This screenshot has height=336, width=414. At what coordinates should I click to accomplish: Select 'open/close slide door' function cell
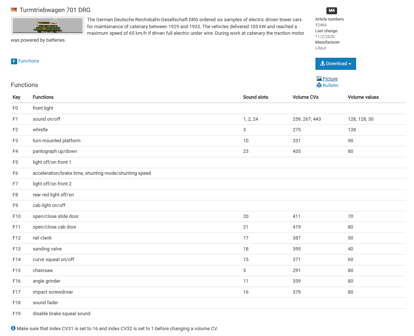[x=56, y=216]
